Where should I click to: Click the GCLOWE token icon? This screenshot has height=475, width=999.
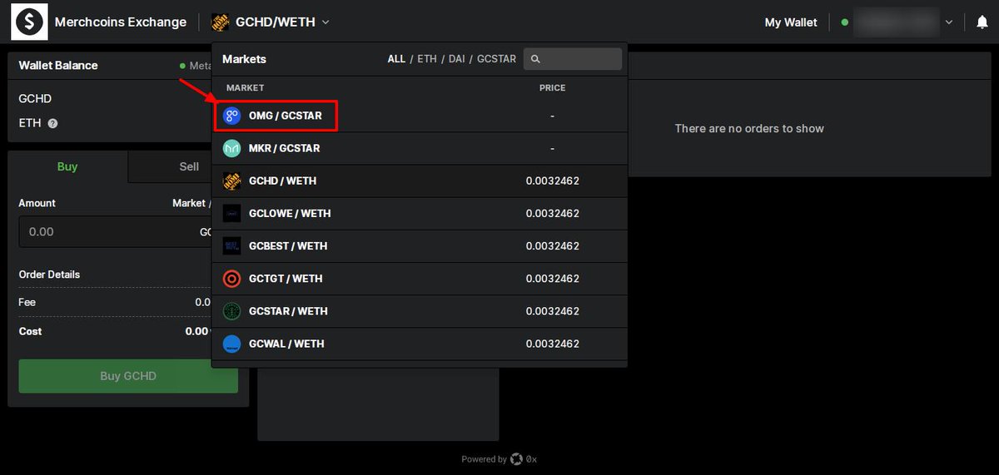232,213
